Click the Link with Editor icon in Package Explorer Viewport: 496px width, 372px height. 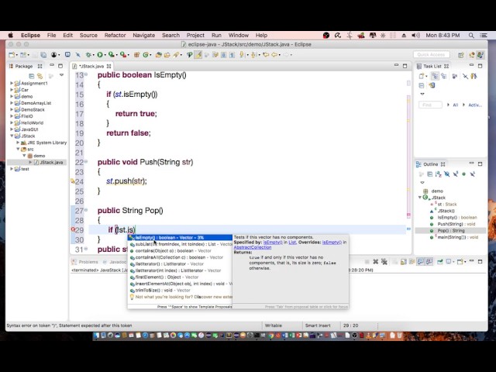(40, 76)
